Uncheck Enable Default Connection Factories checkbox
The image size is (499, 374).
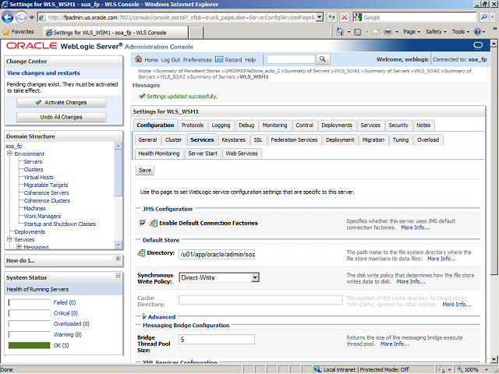142,224
